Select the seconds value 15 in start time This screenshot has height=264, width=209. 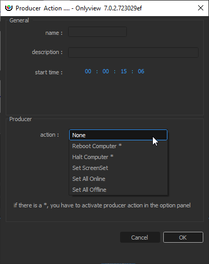click(124, 71)
